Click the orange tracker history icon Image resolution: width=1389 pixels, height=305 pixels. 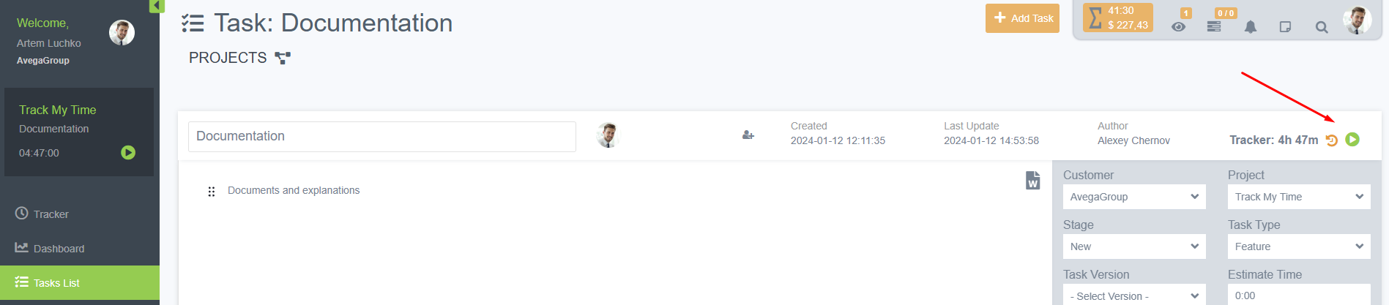(1332, 140)
